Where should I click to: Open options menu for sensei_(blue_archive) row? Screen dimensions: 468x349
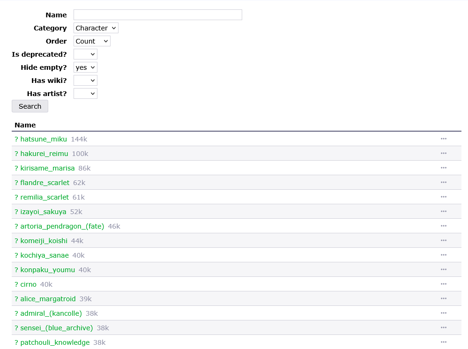coord(444,328)
